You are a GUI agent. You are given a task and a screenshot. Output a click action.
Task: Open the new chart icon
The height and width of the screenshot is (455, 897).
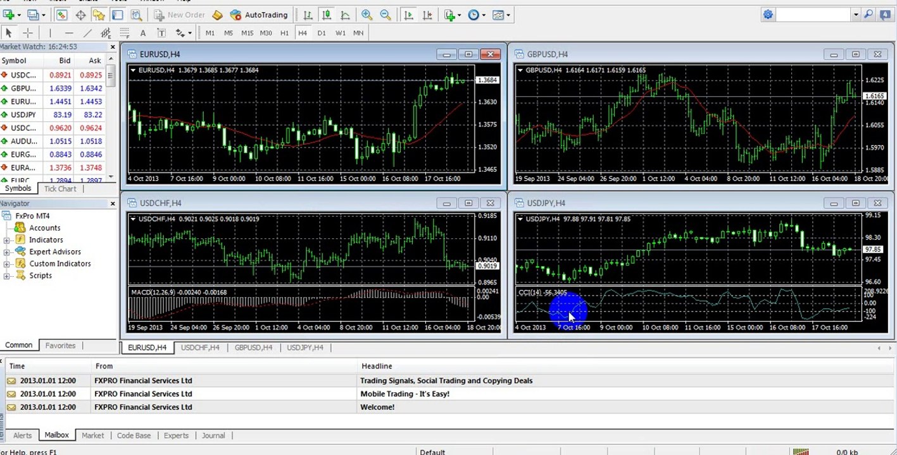tap(9, 15)
